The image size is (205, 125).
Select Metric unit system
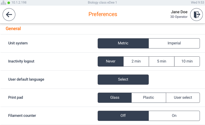click(123, 43)
